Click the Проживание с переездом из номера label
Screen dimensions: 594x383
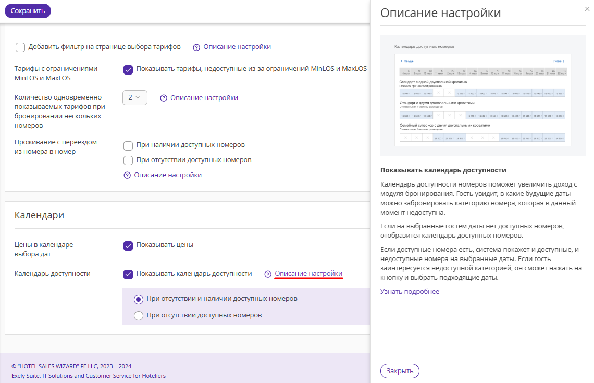click(56, 146)
